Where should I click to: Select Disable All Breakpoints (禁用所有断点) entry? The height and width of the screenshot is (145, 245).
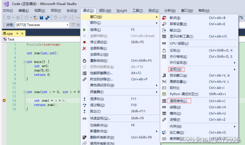[x=120, y=143]
